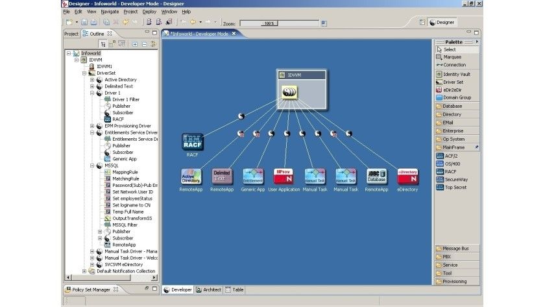The image size is (545, 307).
Task: Select MSSQL Filter in tree
Action: [121, 225]
